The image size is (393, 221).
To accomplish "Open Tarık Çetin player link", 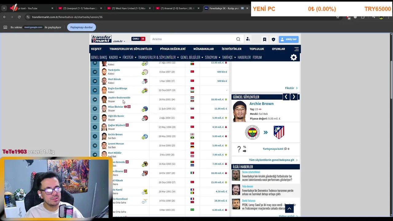I will pyautogui.click(x=114, y=70).
